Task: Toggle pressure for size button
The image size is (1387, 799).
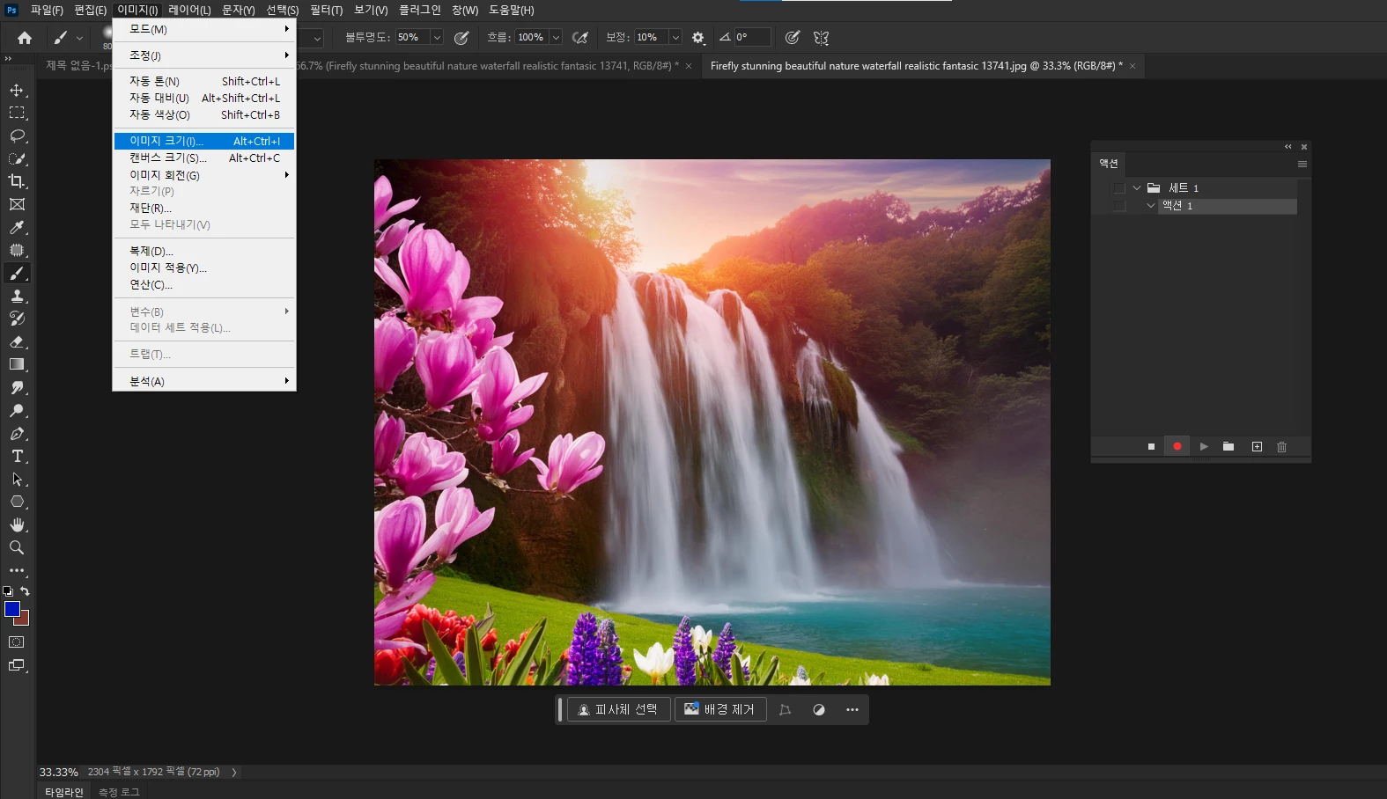Action: [793, 38]
